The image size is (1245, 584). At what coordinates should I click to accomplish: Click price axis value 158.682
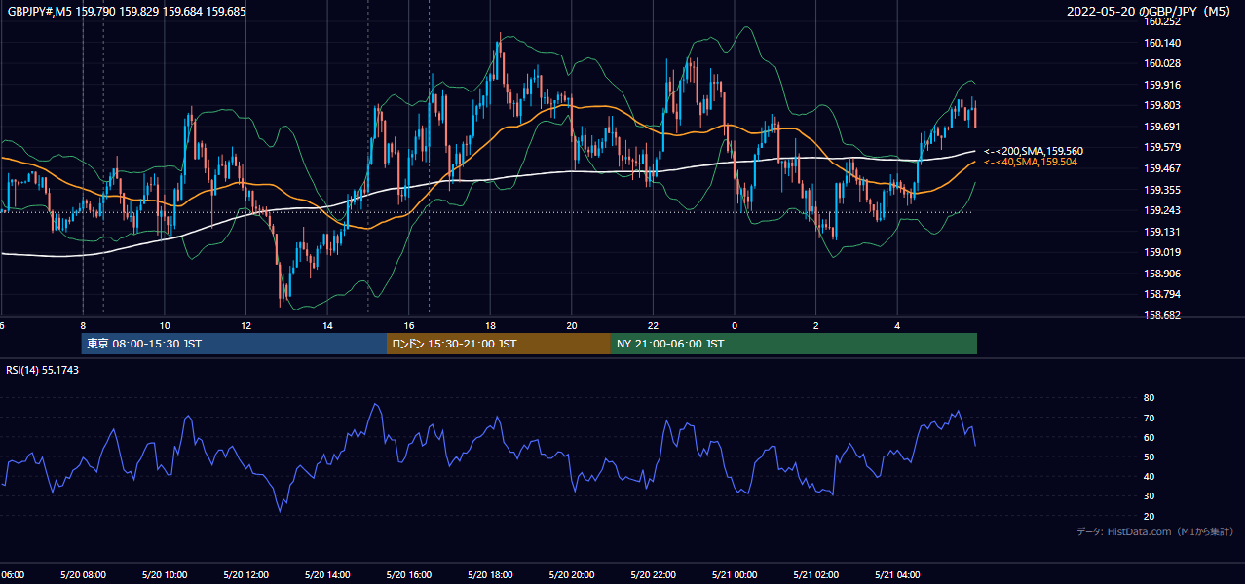pos(1162,315)
